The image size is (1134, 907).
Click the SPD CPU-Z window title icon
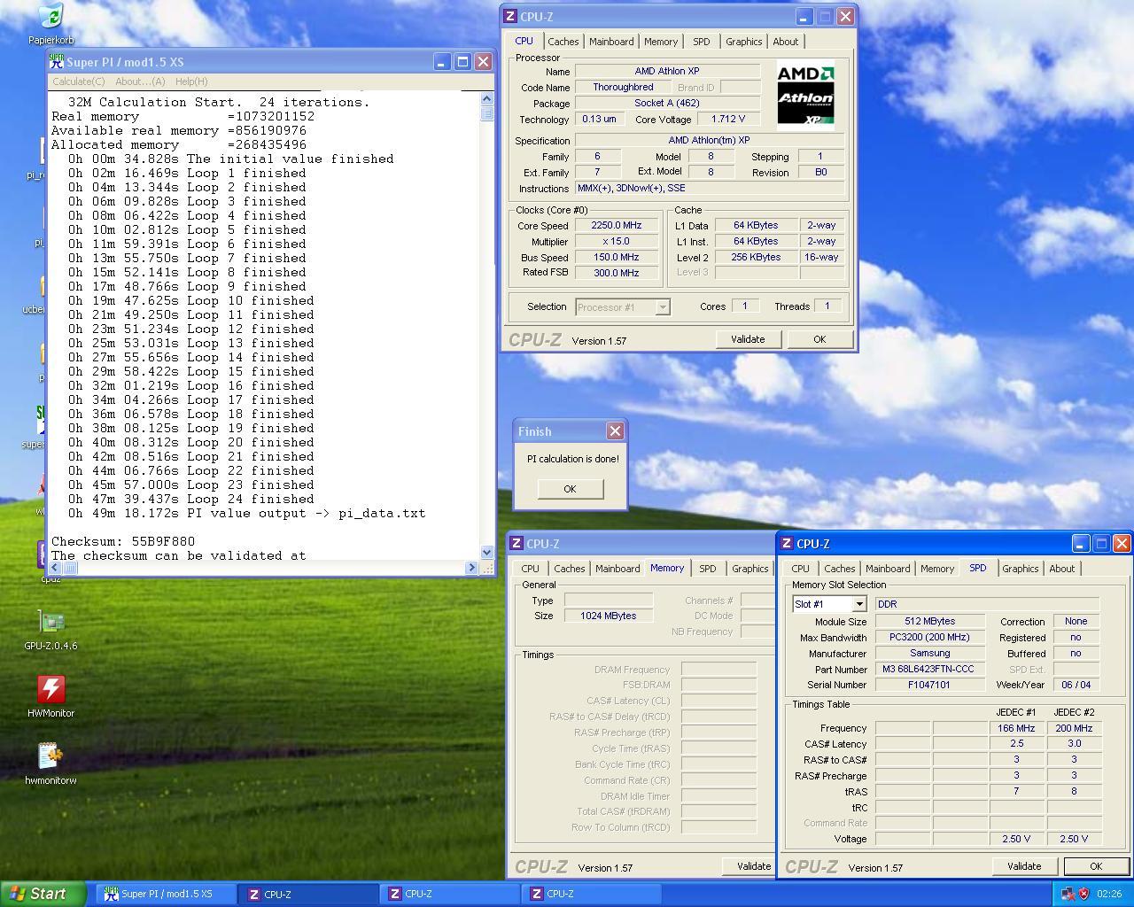[787, 543]
